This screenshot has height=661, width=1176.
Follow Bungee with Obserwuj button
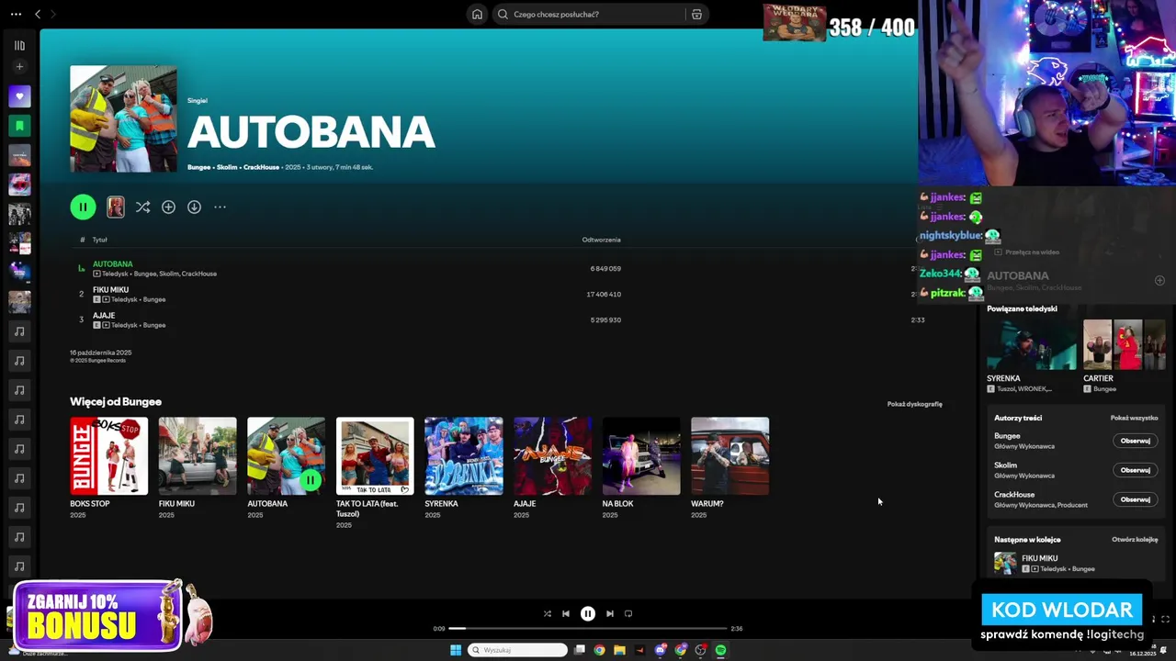coord(1135,441)
